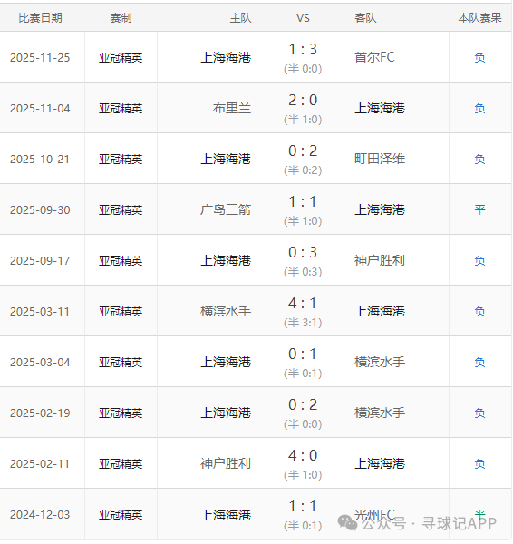Screen dimensions: 513x544
Task: Open home team 上海海港 on 2025-02-19
Action: [x=226, y=413]
